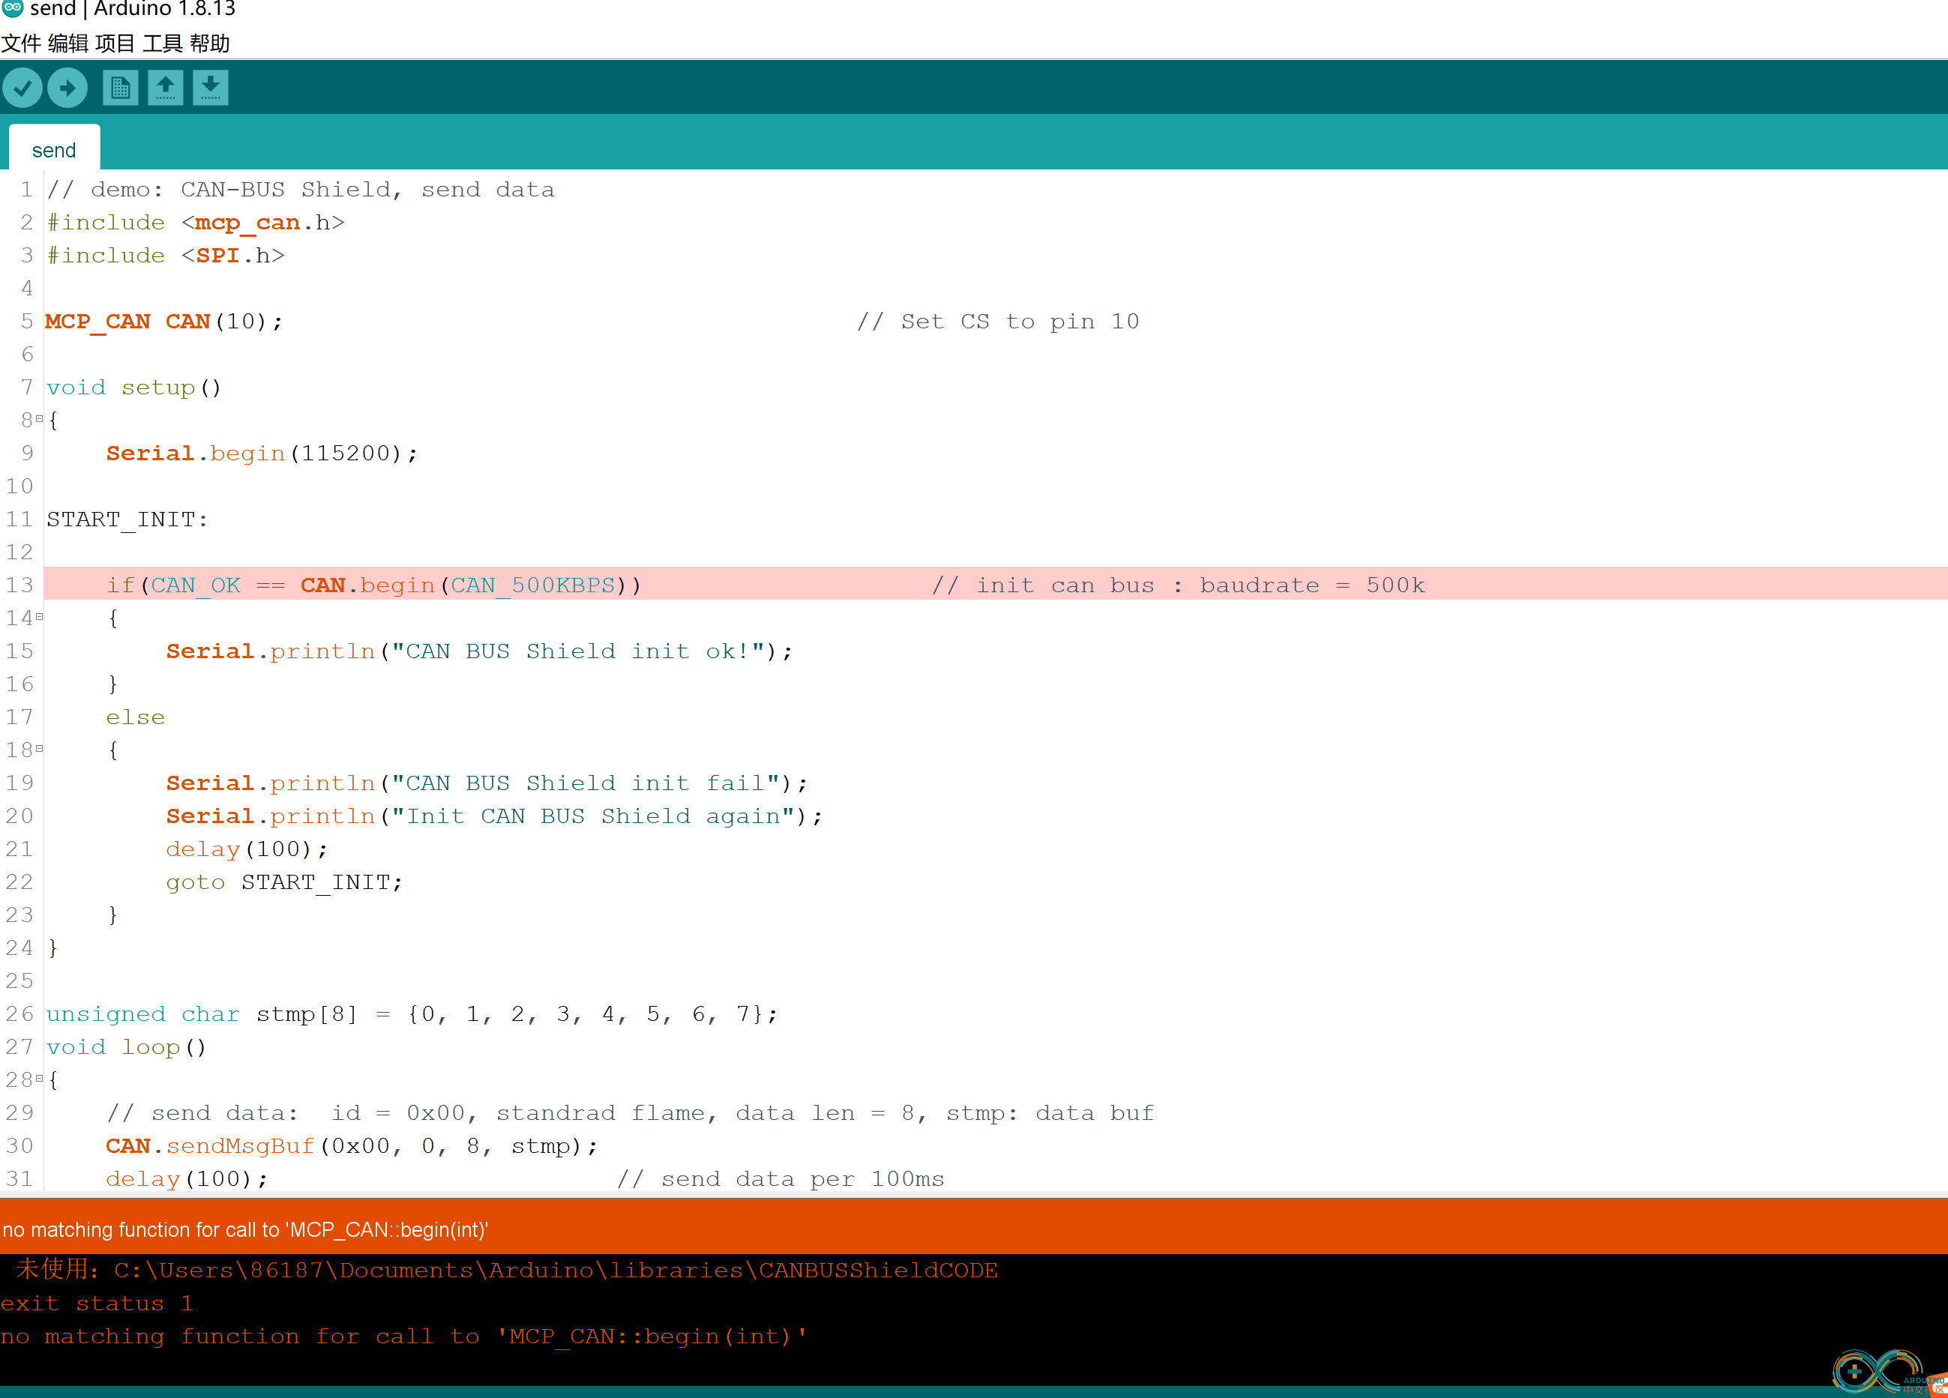
Task: Click 'goto START_INIT;' statement
Action: click(284, 882)
